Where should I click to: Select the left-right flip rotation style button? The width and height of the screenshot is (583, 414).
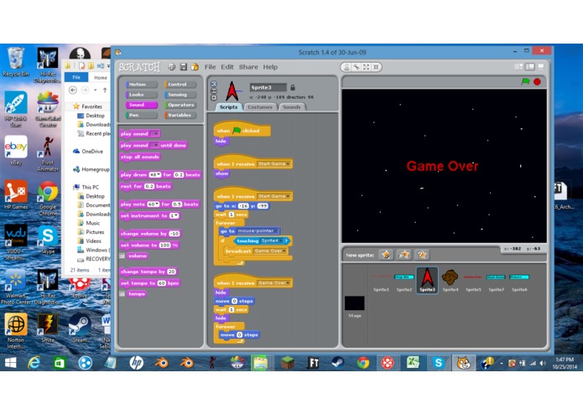point(214,91)
